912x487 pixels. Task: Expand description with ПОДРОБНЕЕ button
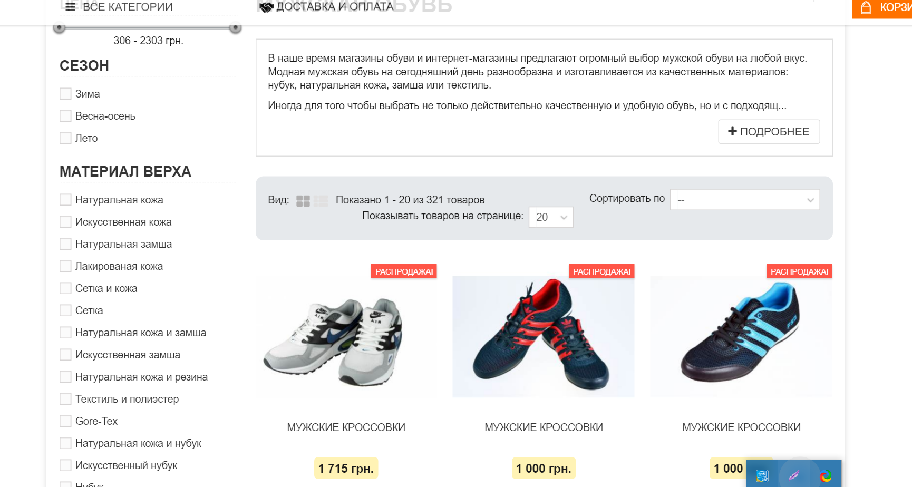click(769, 132)
